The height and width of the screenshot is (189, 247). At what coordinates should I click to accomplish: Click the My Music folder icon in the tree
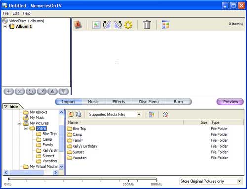(26, 118)
